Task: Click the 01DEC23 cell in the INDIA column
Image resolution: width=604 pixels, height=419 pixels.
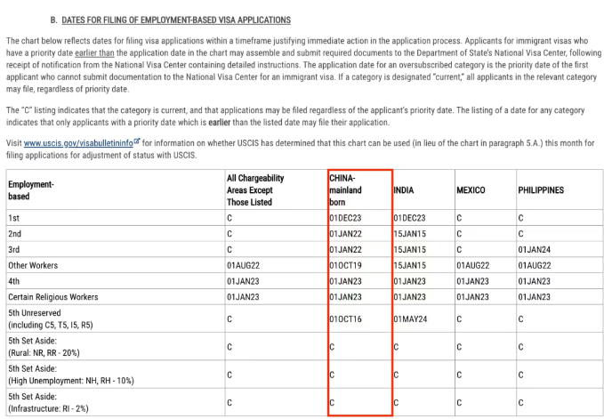Action: coord(410,217)
